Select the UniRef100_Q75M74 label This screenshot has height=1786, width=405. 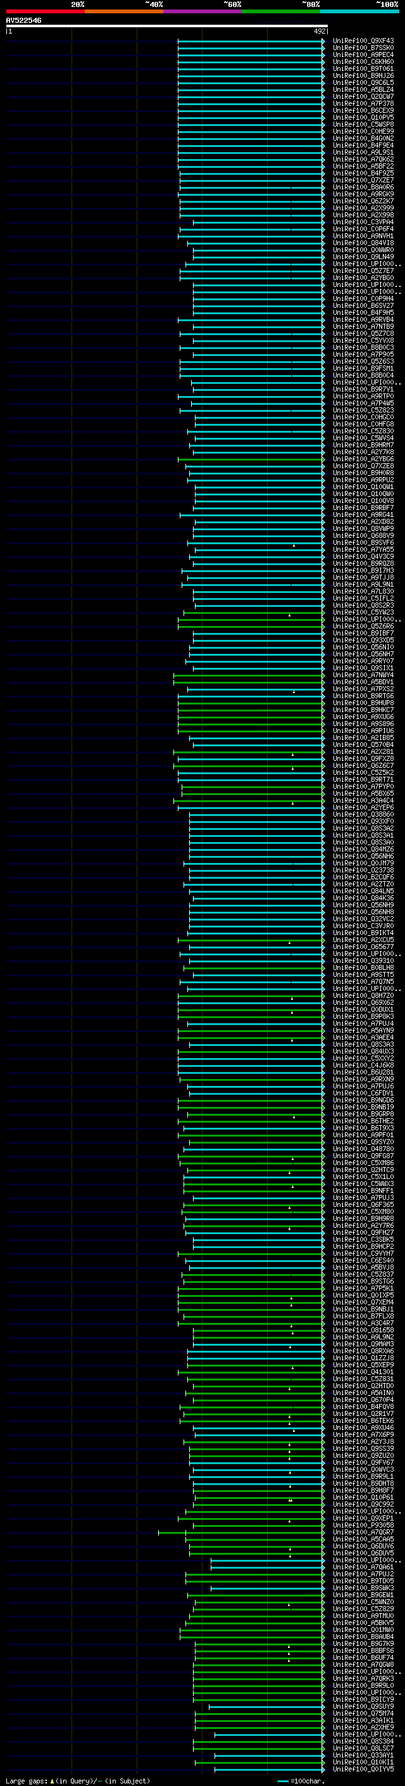pos(363,1713)
